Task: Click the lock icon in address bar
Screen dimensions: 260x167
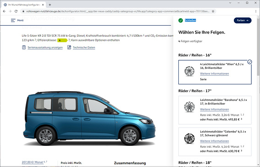Action: pyautogui.click(x=23, y=11)
